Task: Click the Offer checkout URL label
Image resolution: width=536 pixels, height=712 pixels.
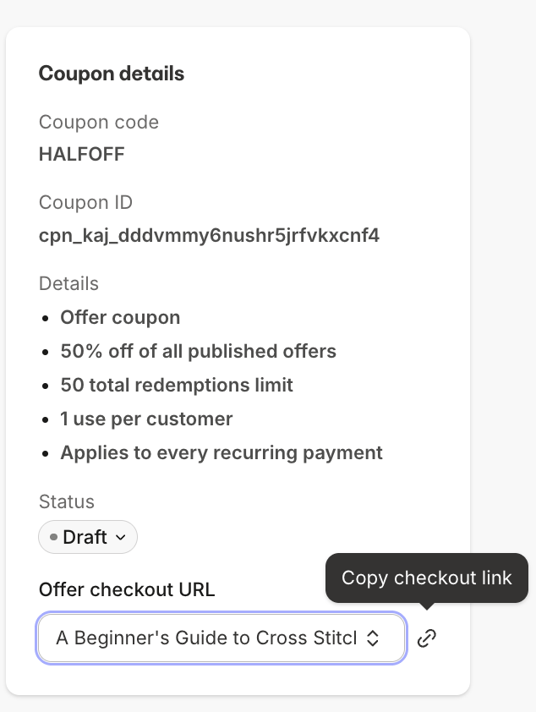Action: click(127, 590)
